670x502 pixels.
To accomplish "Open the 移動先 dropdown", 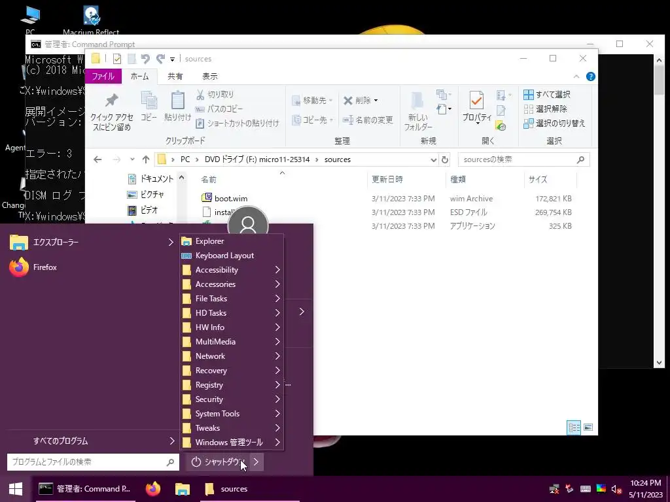I will [x=312, y=100].
